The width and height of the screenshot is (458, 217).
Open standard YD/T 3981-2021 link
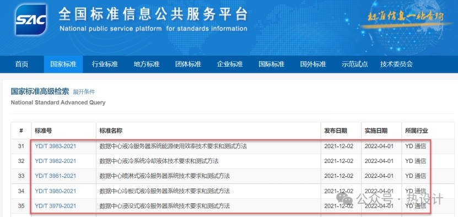click(55, 176)
